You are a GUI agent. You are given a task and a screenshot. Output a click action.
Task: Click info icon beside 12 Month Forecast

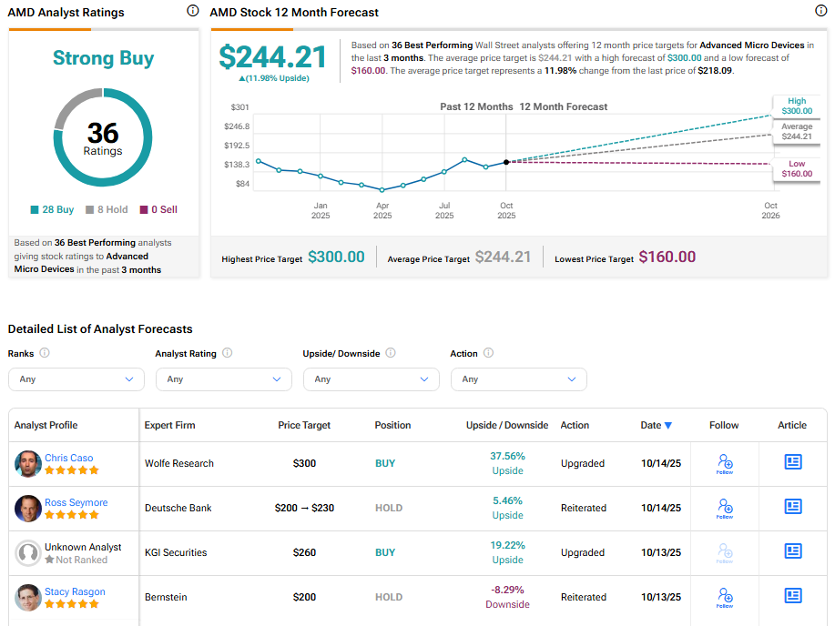(x=821, y=11)
